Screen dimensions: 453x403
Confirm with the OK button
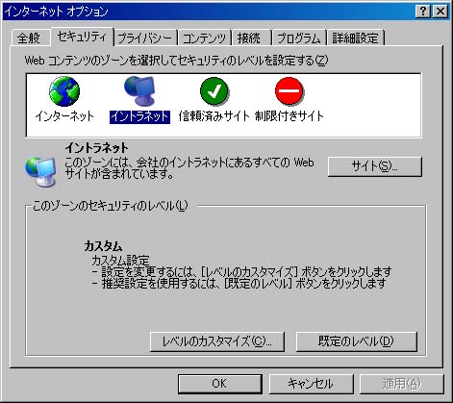[220, 384]
